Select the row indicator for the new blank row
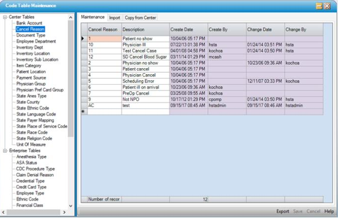The height and width of the screenshot is (218, 338). 84,112
